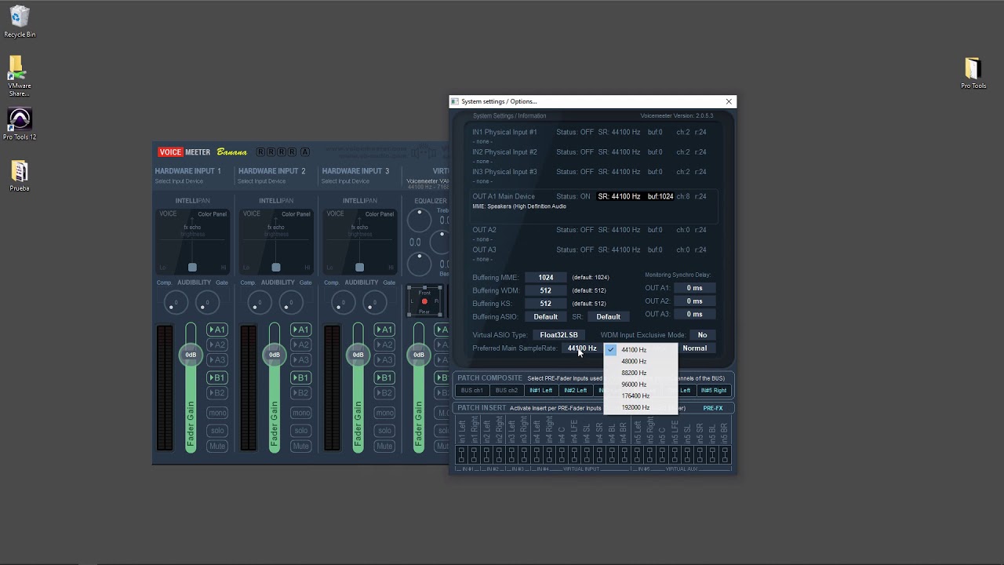Toggle A1 routing on Hardware Input 1
The image size is (1004, 565).
pyautogui.click(x=217, y=330)
